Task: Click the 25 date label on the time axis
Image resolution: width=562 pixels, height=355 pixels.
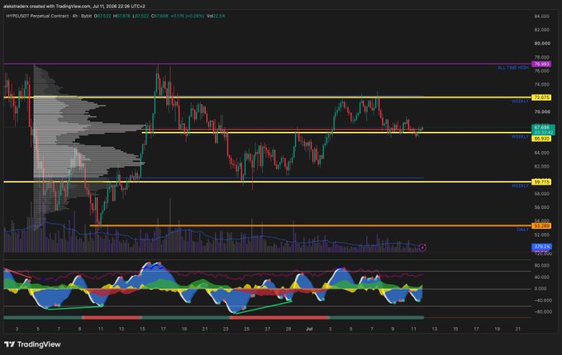Action: 246,329
